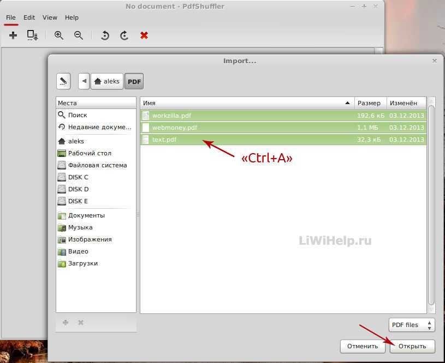Open the Видео bookmark
This screenshot has height=363, width=445.
pos(96,251)
